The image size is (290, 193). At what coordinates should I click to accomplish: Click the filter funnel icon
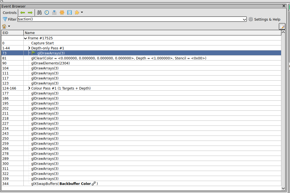[5, 19]
